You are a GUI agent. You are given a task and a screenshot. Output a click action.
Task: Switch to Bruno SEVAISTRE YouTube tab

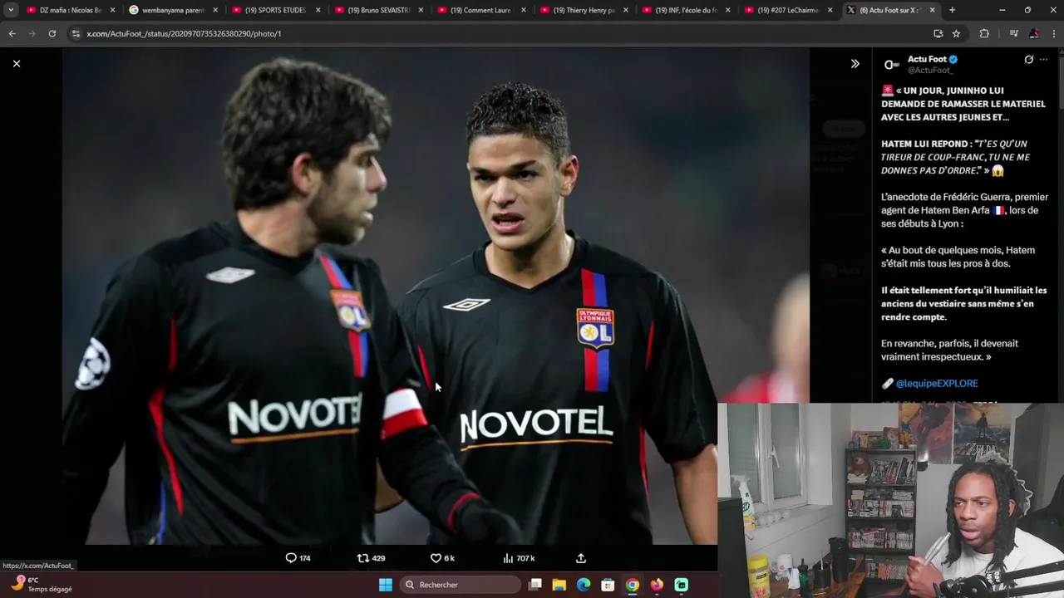[x=379, y=10]
